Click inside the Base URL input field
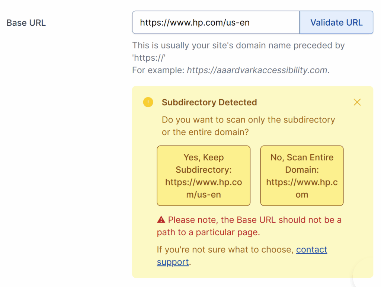The height and width of the screenshot is (287, 381). [x=216, y=22]
